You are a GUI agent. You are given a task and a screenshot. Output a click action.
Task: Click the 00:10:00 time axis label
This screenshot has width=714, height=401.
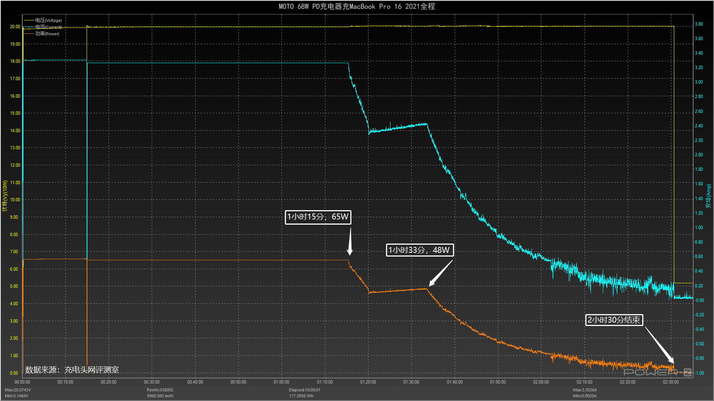click(x=65, y=382)
